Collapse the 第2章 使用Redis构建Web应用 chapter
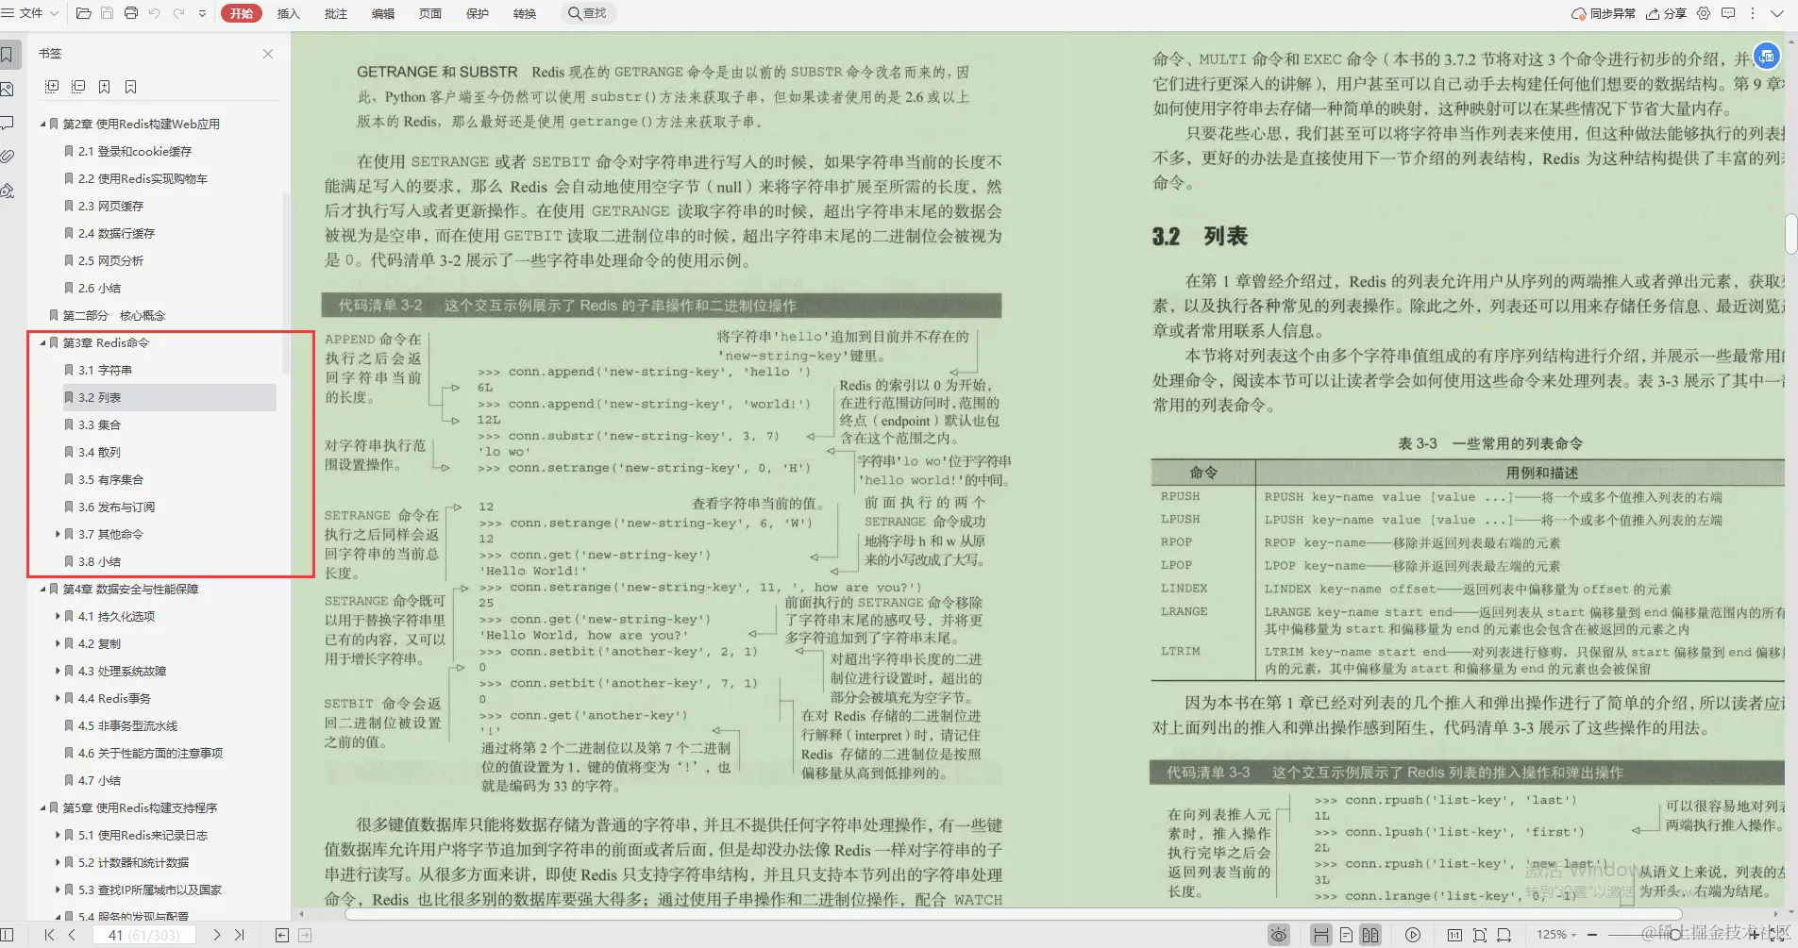1798x948 pixels. pyautogui.click(x=43, y=123)
